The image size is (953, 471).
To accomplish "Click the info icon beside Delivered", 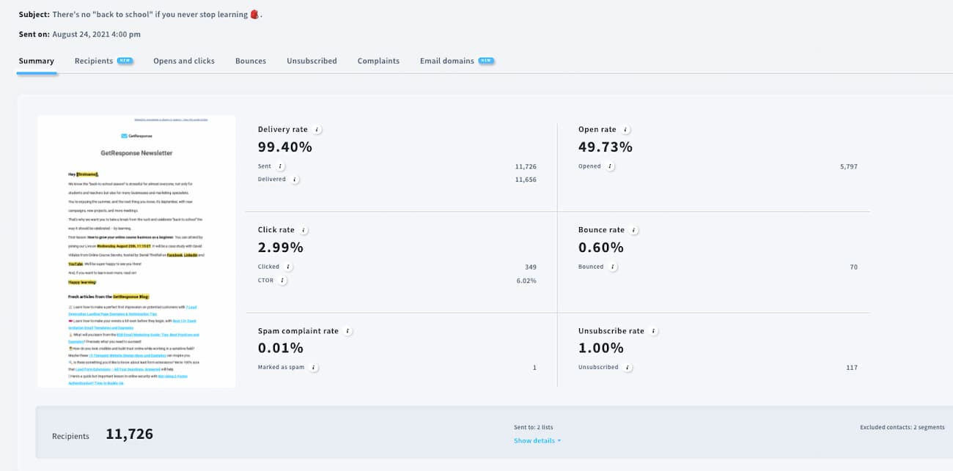I will pos(295,179).
